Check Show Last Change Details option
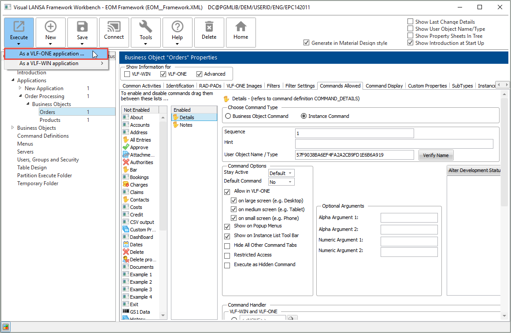Viewport: 511px width, 333px height. tap(411, 22)
